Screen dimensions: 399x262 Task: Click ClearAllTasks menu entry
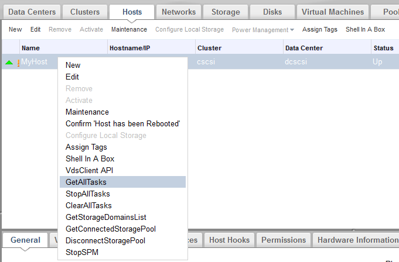pyautogui.click(x=88, y=205)
